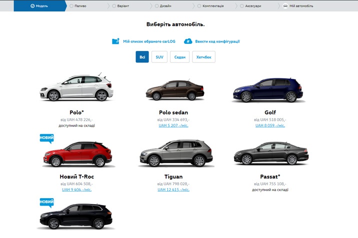Open the Комплектація step label
This screenshot has width=358, height=238.
(213, 6)
